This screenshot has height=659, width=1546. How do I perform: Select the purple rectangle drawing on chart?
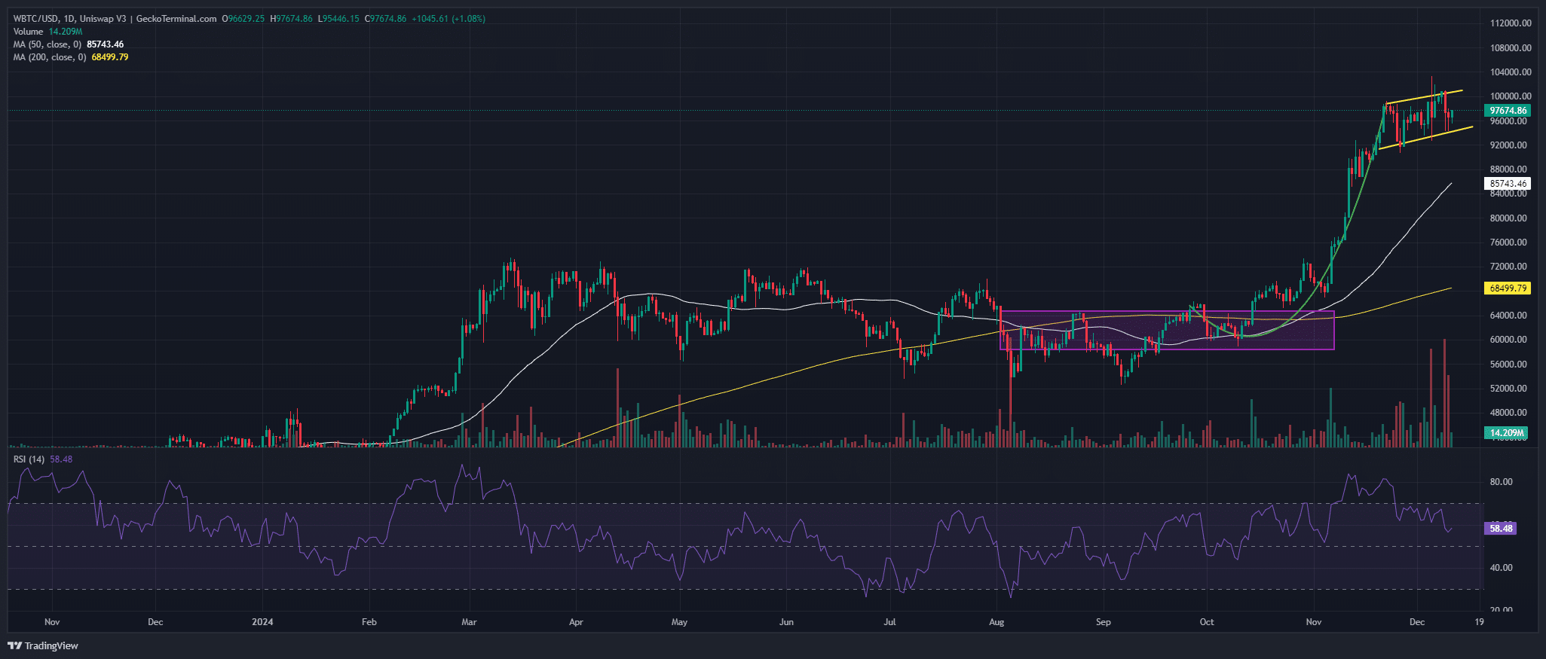point(1167,330)
